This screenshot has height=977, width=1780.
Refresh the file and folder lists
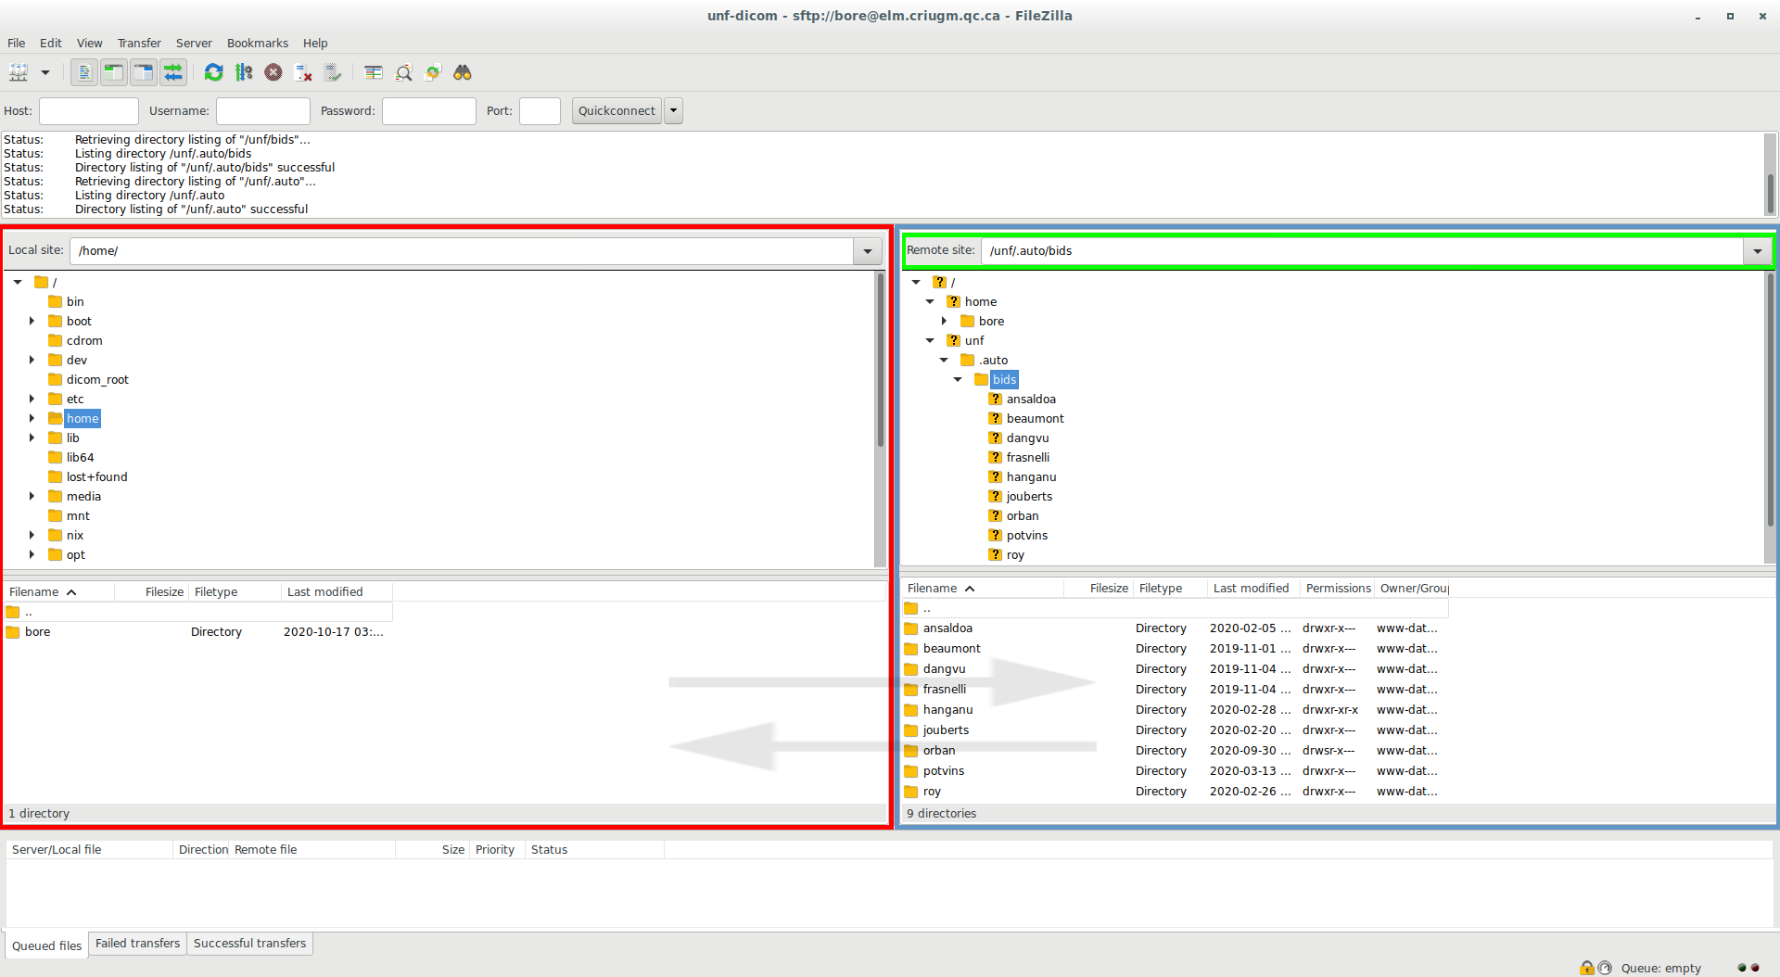click(x=213, y=72)
